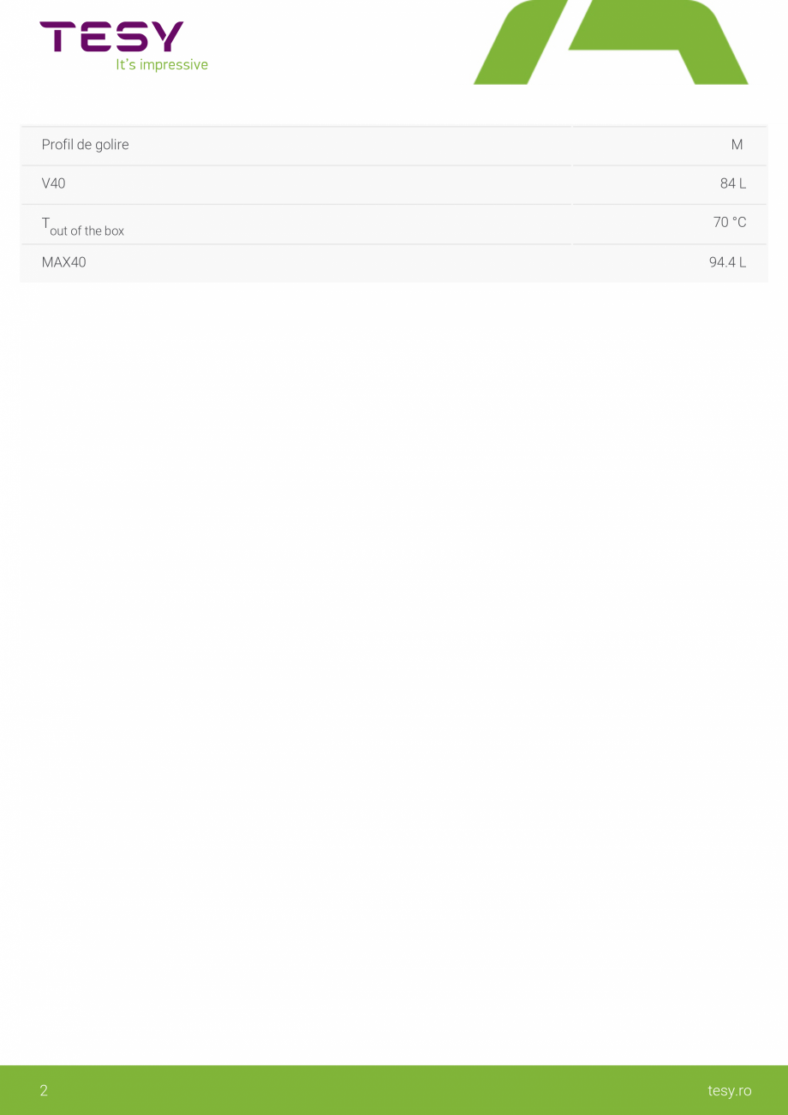Screen dimensions: 788x1115
Task: Click the empty white page area below table
Action: coord(394,668)
